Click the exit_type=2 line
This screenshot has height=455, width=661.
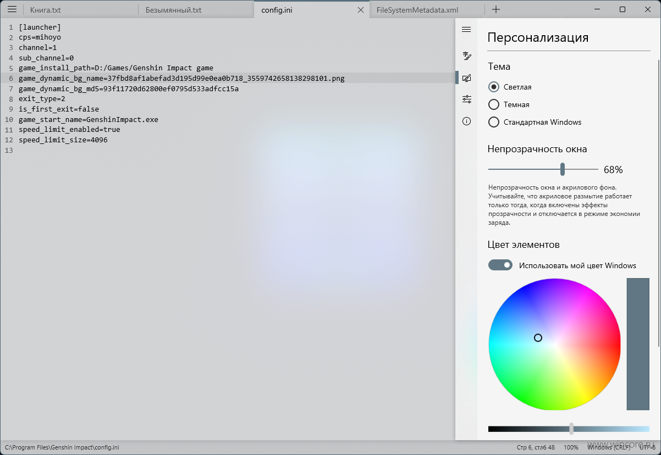[42, 99]
